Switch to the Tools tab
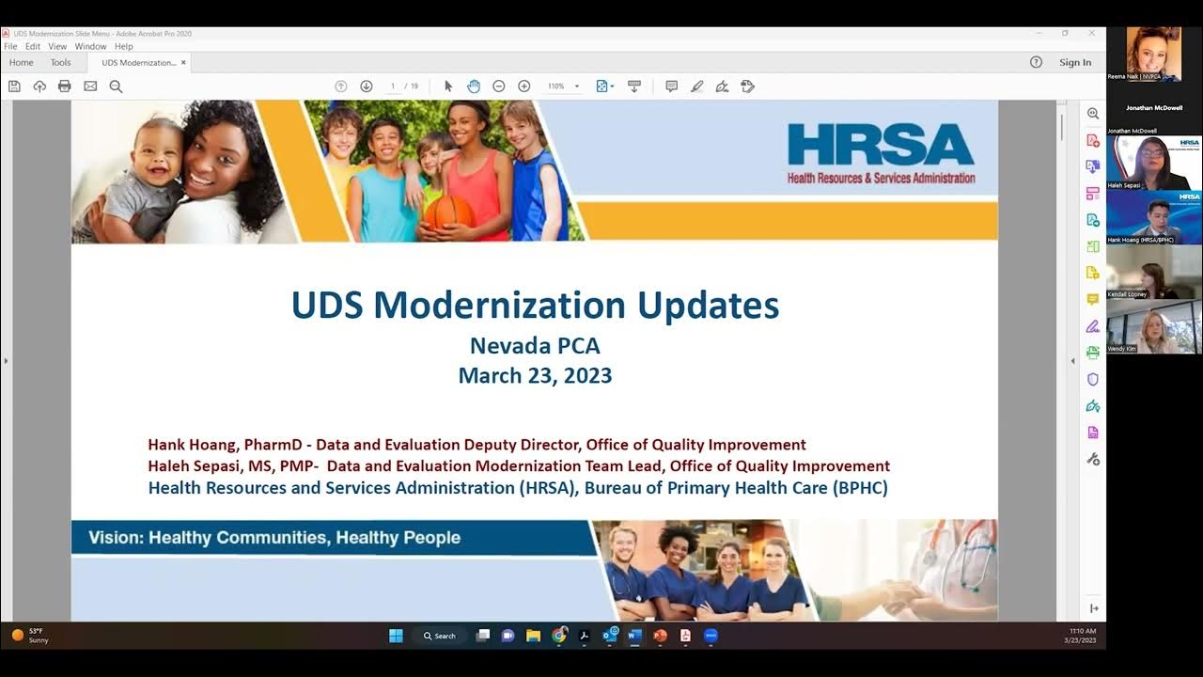The height and width of the screenshot is (677, 1203). pos(60,63)
